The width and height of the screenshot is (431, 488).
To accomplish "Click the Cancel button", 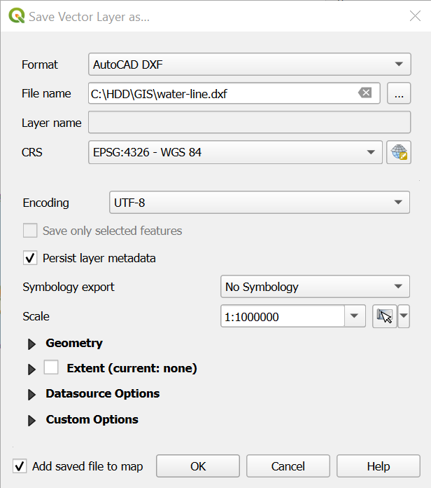I will pyautogui.click(x=288, y=466).
